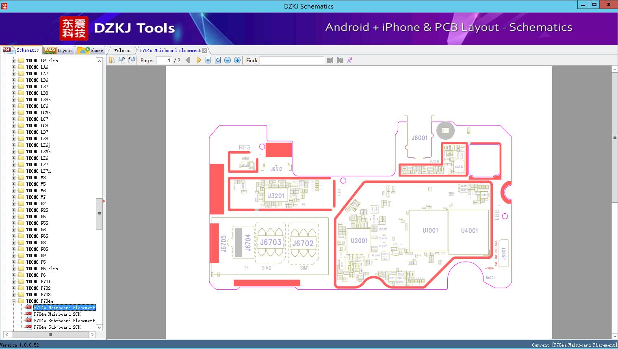
Task: Select the P704a Mainboard Placement tab
Action: tap(170, 50)
